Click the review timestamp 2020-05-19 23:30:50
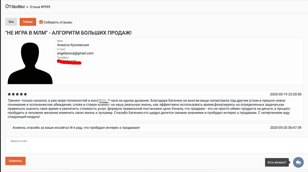Image resolution: width=308 pixels, height=172 pixels. (285, 94)
